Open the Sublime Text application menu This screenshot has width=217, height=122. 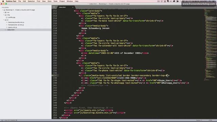tap(11, 1)
